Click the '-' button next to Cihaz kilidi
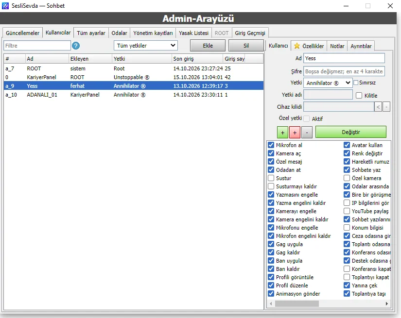 pyautogui.click(x=386, y=107)
